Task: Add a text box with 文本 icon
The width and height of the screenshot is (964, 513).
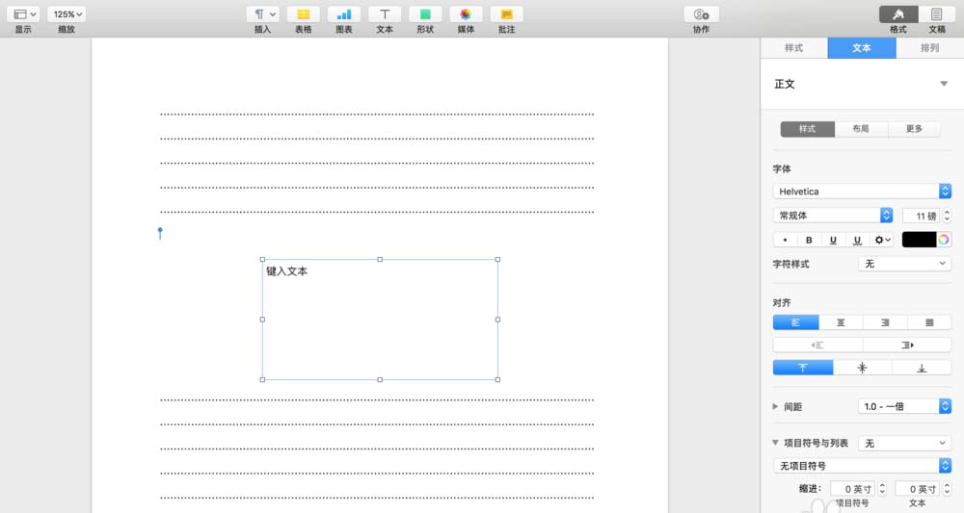Action: pyautogui.click(x=385, y=14)
